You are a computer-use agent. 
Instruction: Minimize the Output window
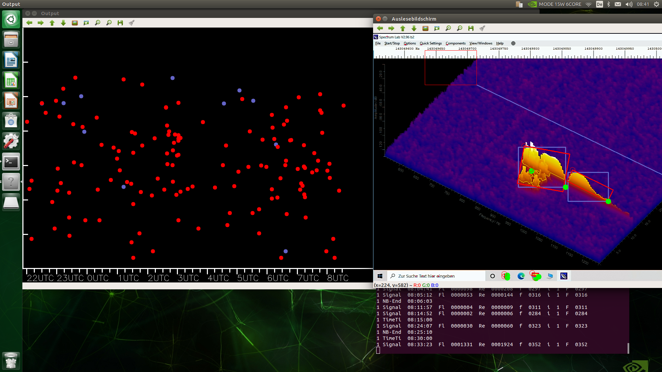(34, 13)
